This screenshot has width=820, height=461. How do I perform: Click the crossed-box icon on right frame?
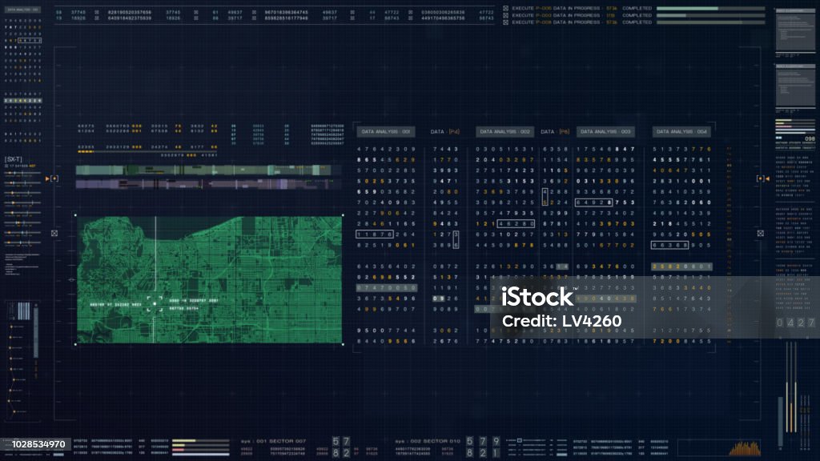coord(761,233)
